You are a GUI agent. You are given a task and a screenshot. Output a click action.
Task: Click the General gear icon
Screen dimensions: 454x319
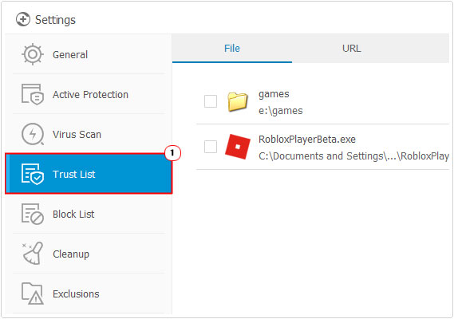click(x=33, y=54)
